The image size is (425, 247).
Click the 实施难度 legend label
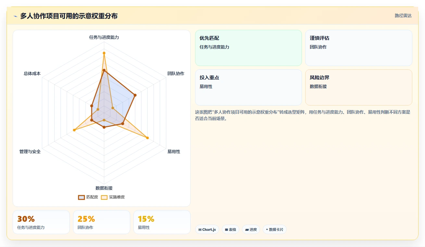click(117, 197)
